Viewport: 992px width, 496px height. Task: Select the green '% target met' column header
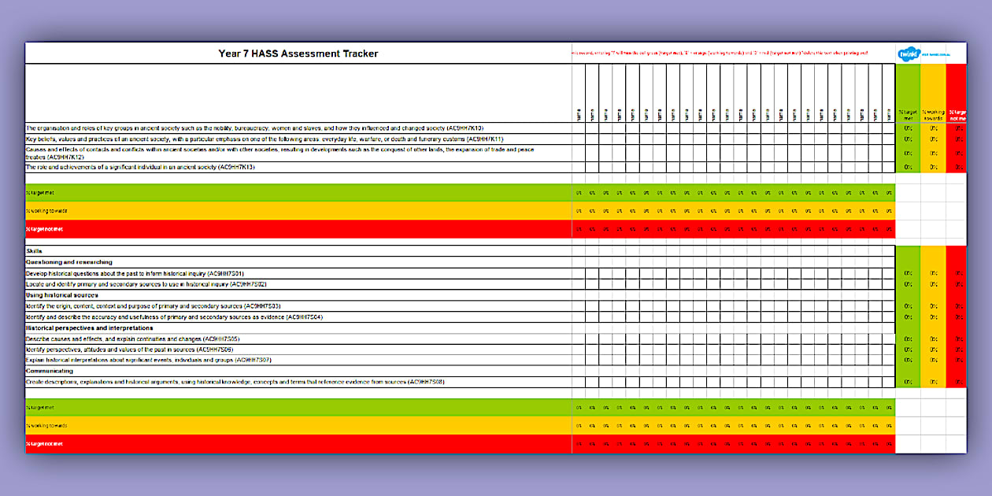(908, 115)
